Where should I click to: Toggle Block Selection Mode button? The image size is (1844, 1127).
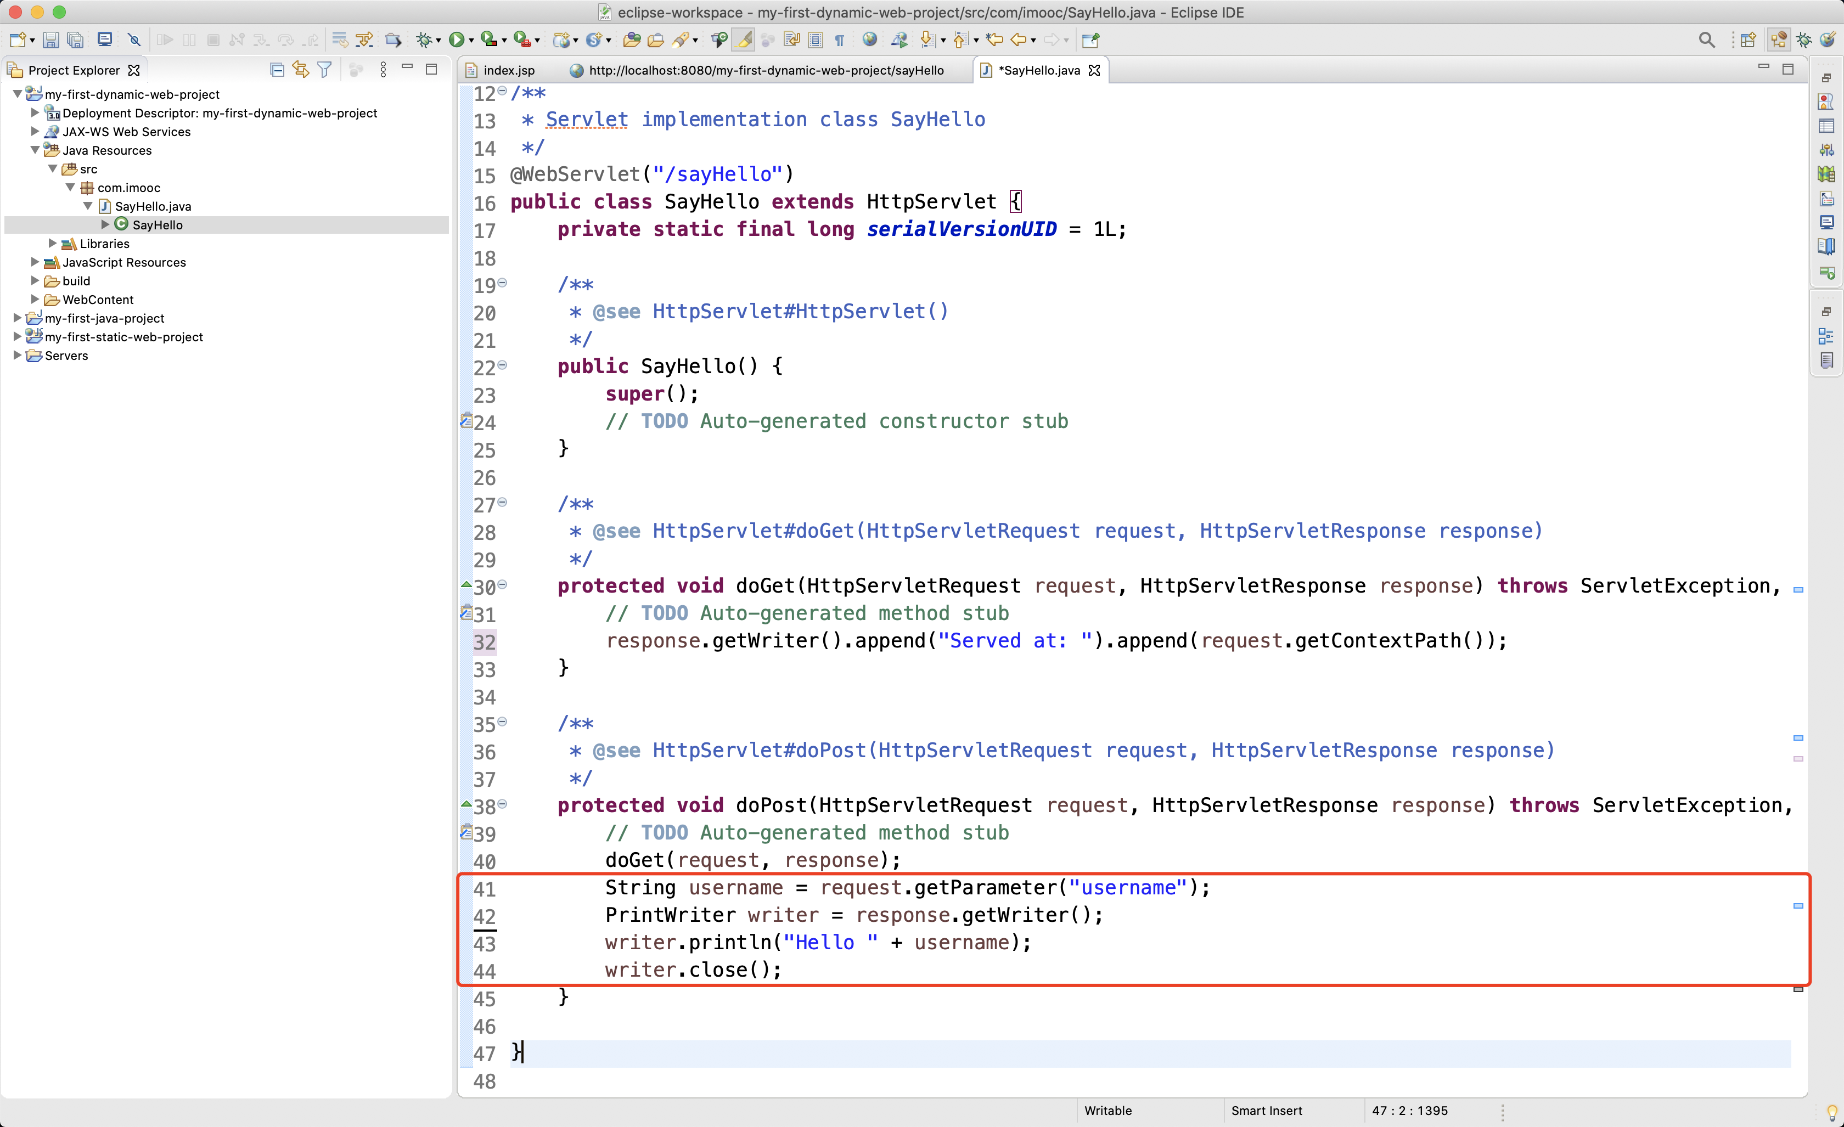(816, 40)
